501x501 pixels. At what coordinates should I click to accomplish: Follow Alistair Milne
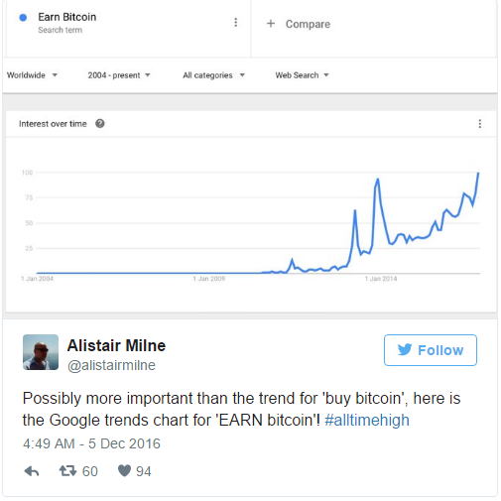coord(431,350)
